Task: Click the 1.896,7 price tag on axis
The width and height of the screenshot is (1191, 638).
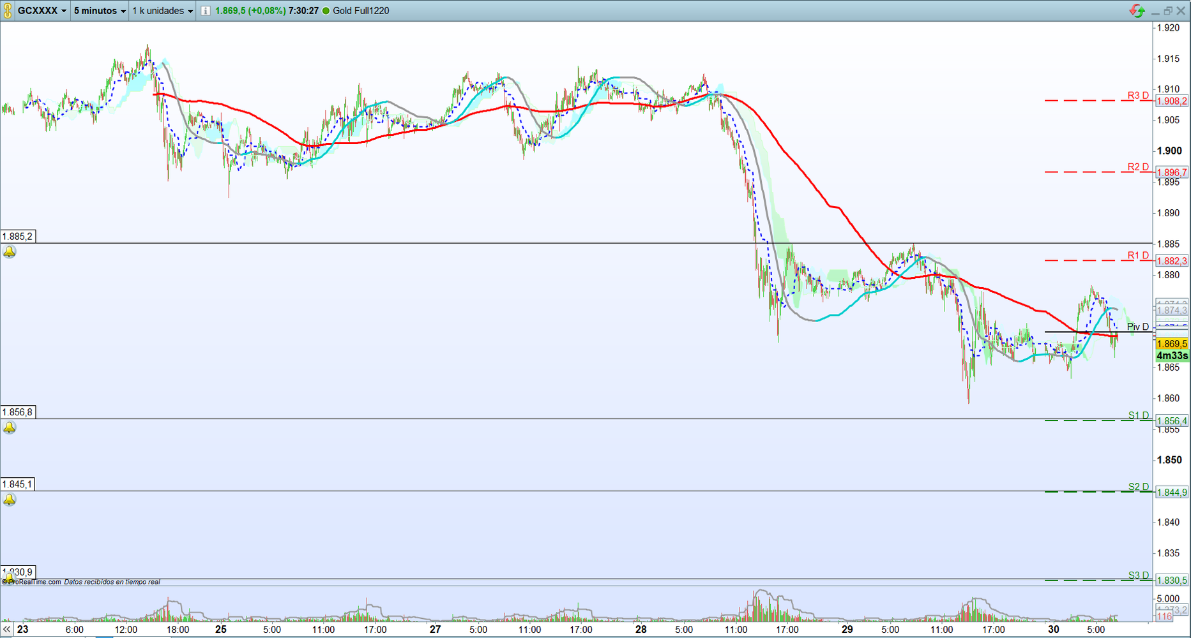Action: coord(1172,173)
